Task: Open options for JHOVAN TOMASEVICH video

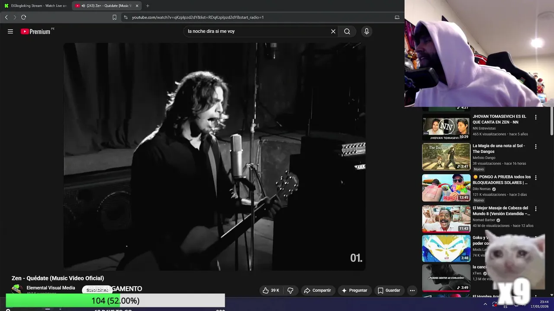Action: pyautogui.click(x=536, y=117)
